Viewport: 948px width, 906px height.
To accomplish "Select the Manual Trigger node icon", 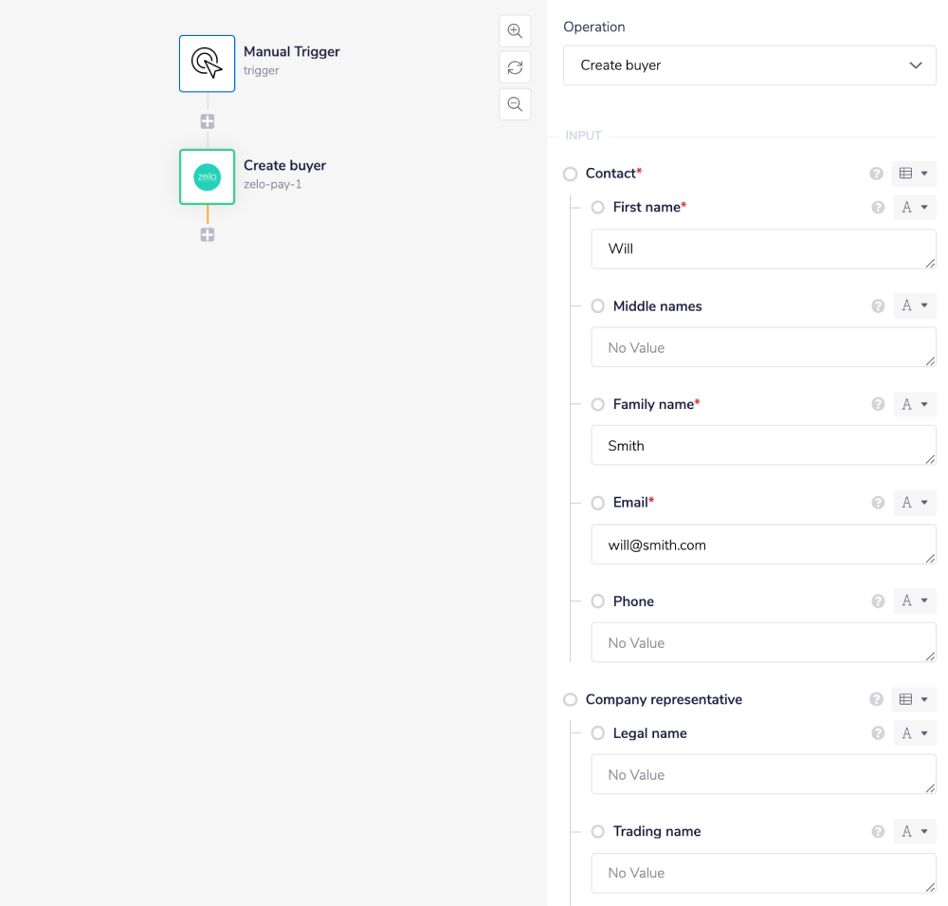I will point(207,64).
